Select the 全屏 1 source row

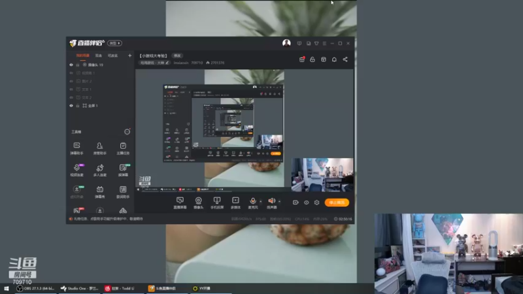[x=100, y=105]
